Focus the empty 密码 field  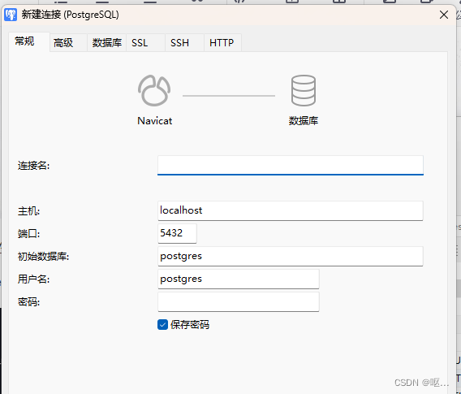tap(238, 301)
